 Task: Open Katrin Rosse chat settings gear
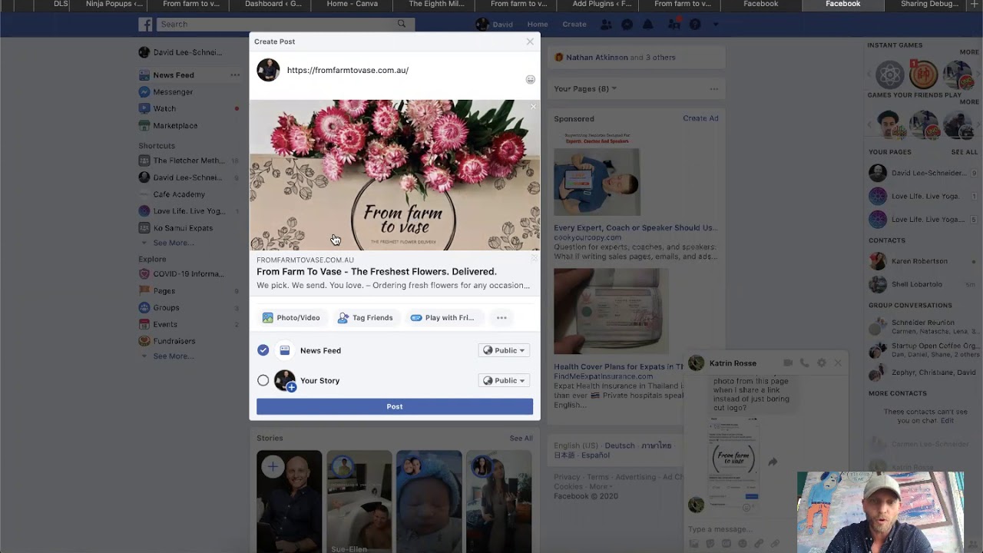click(821, 363)
